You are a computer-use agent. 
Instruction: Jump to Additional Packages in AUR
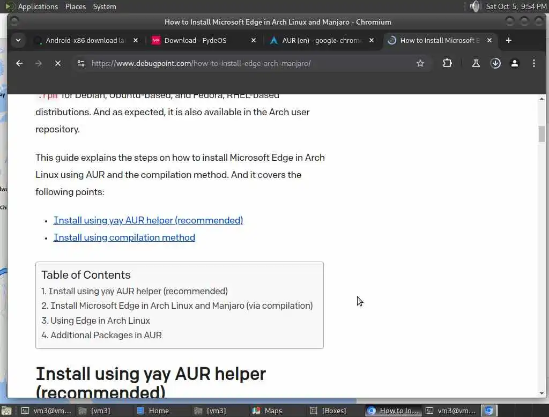click(101, 335)
